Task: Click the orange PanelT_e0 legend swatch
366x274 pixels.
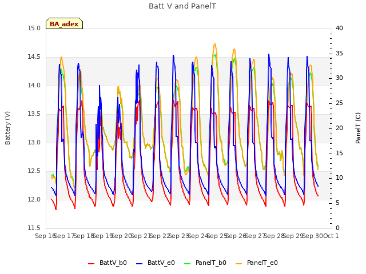Action: pyautogui.click(x=239, y=264)
